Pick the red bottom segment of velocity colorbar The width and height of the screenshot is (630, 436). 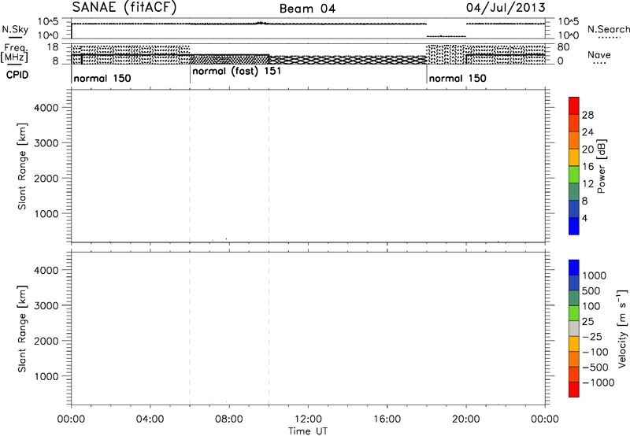coord(574,390)
